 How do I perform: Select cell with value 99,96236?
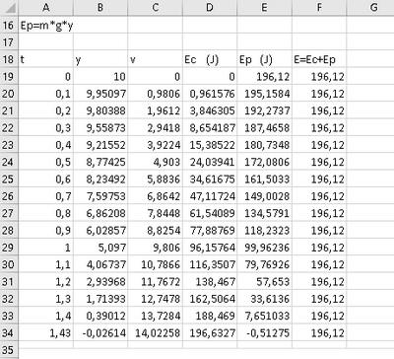[264, 248]
